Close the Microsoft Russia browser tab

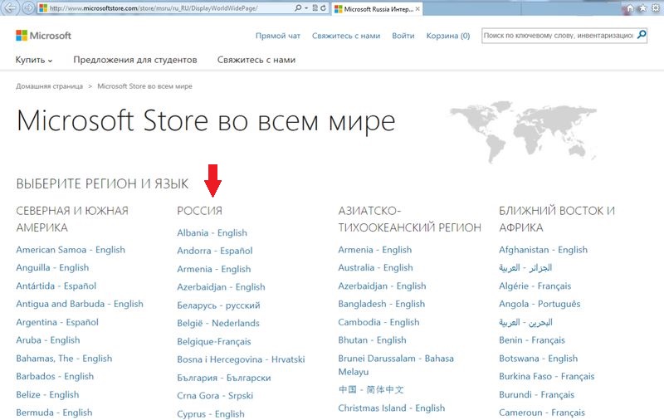(417, 8)
